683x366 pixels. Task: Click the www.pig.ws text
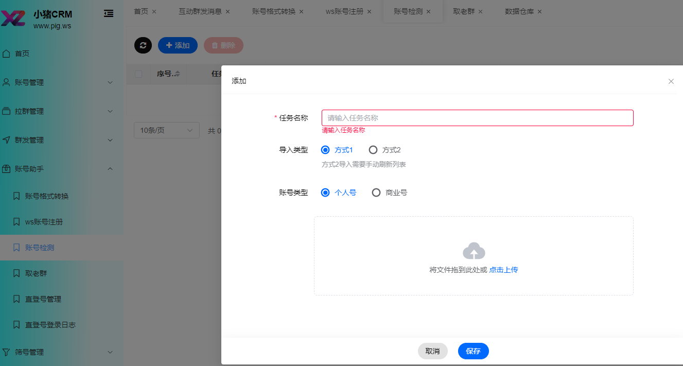point(52,26)
